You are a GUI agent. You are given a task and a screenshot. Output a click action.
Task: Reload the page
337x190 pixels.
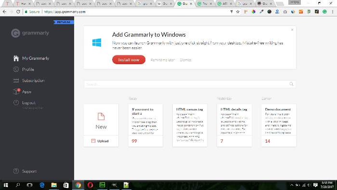pos(18,12)
